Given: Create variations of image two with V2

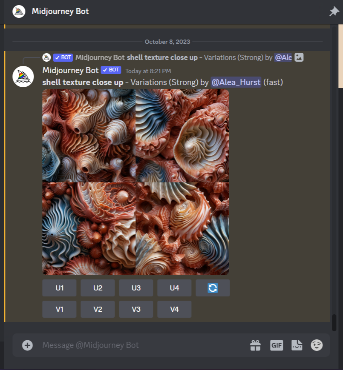Looking at the screenshot, I should click(98, 309).
